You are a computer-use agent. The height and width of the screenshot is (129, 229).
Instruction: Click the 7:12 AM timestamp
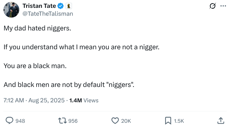(x=14, y=100)
